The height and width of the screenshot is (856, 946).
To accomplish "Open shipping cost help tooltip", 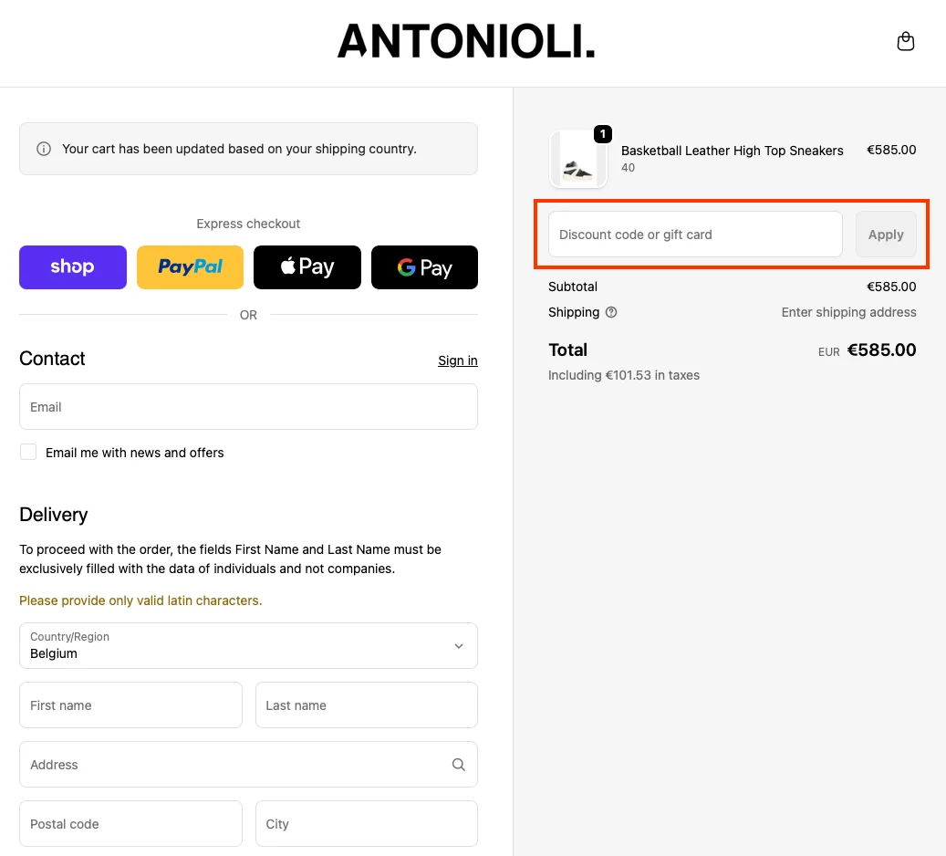I will (x=610, y=312).
